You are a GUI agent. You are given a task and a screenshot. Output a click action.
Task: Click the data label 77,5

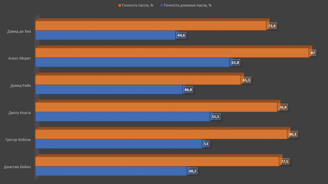(x=285, y=162)
